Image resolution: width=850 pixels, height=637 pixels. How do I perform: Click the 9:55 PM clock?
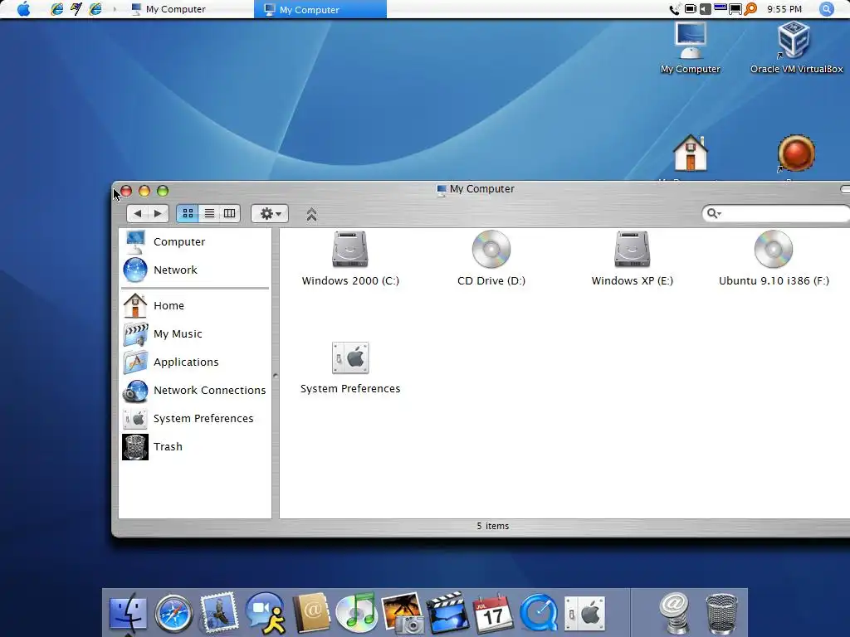tap(784, 9)
